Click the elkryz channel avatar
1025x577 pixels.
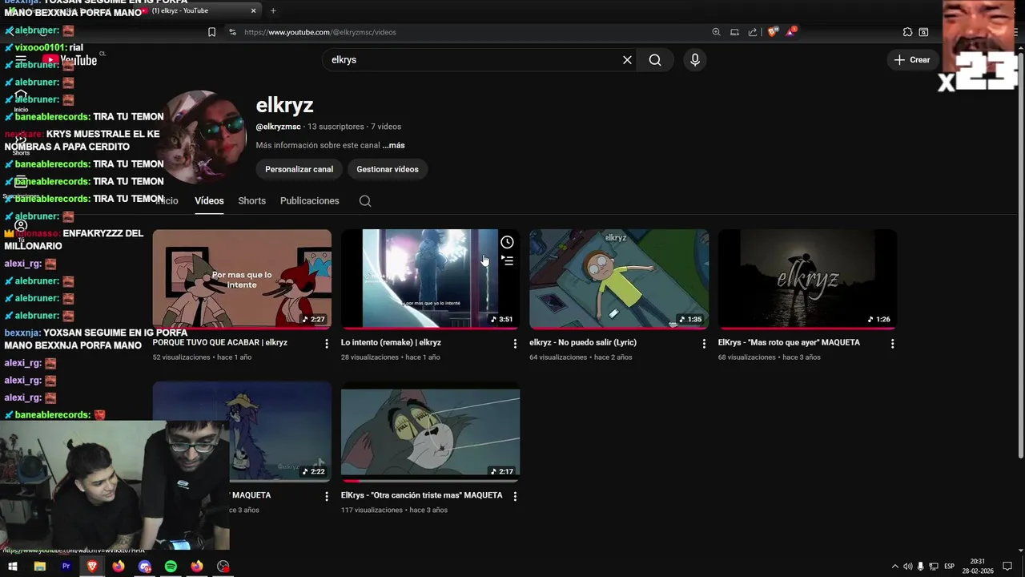point(202,137)
